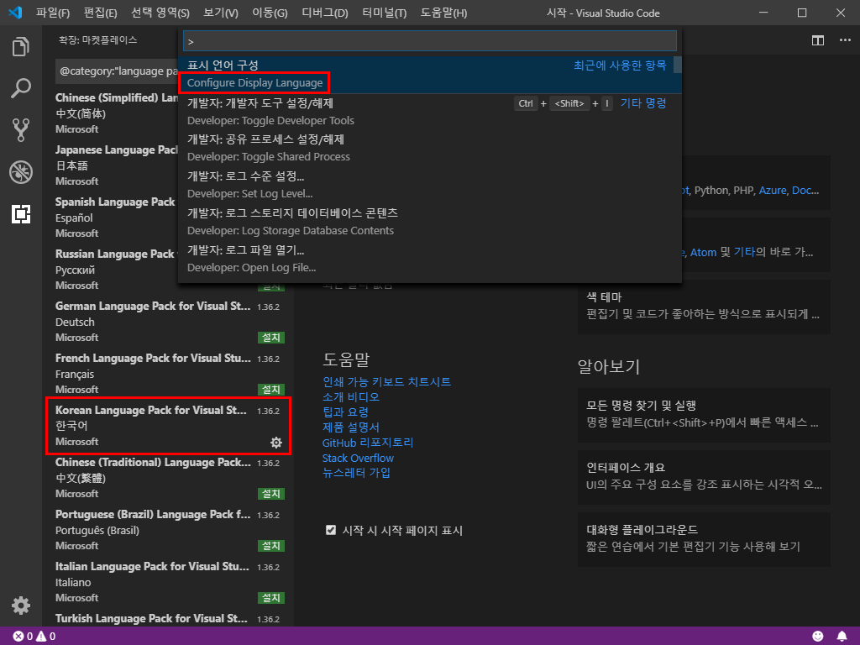Viewport: 860px width, 645px height.
Task: Open the 파일(F) menu
Action: click(53, 13)
